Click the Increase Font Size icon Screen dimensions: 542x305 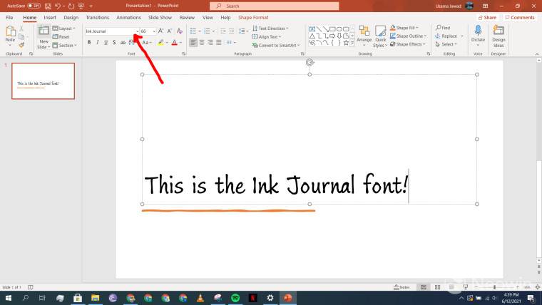pos(161,31)
